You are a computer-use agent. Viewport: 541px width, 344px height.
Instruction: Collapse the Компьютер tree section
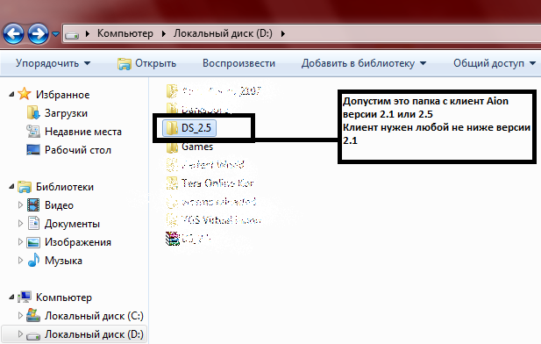(x=11, y=297)
